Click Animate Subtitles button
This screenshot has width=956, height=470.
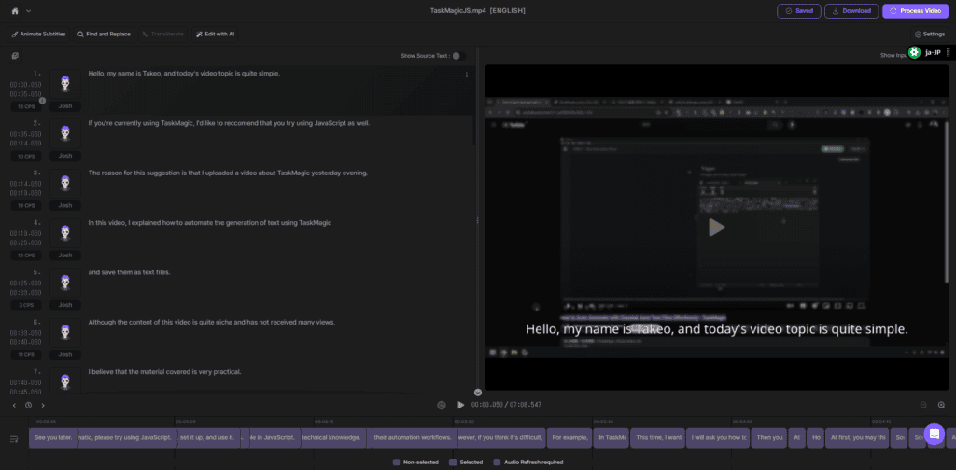click(x=39, y=35)
